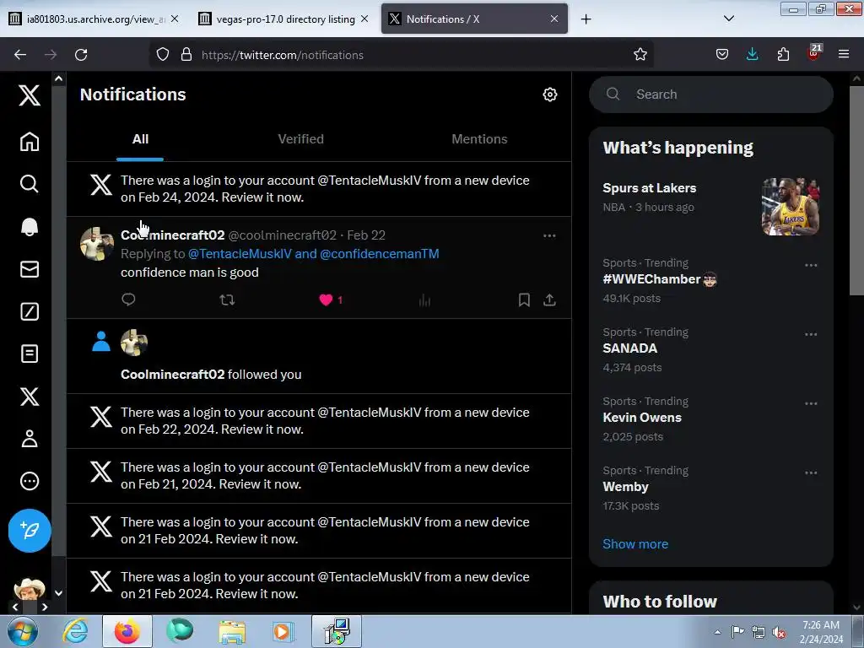Switch to the Mentions notifications tab
The image size is (864, 648).
pos(479,139)
